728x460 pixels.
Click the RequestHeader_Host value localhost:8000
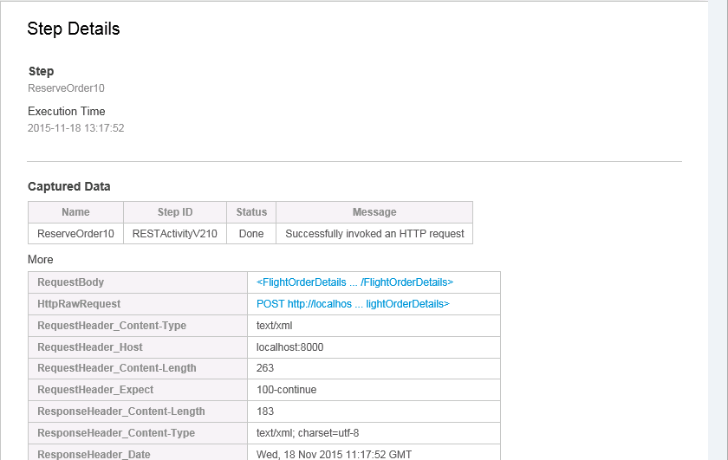pyautogui.click(x=290, y=347)
